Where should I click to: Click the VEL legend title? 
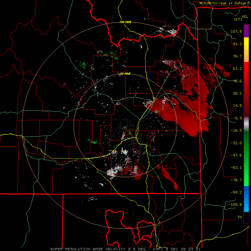245,17
